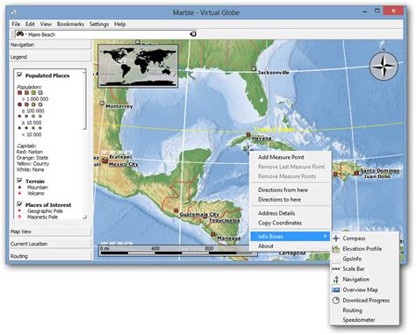
Task: Click the binoculars search icon
Action: (20, 34)
